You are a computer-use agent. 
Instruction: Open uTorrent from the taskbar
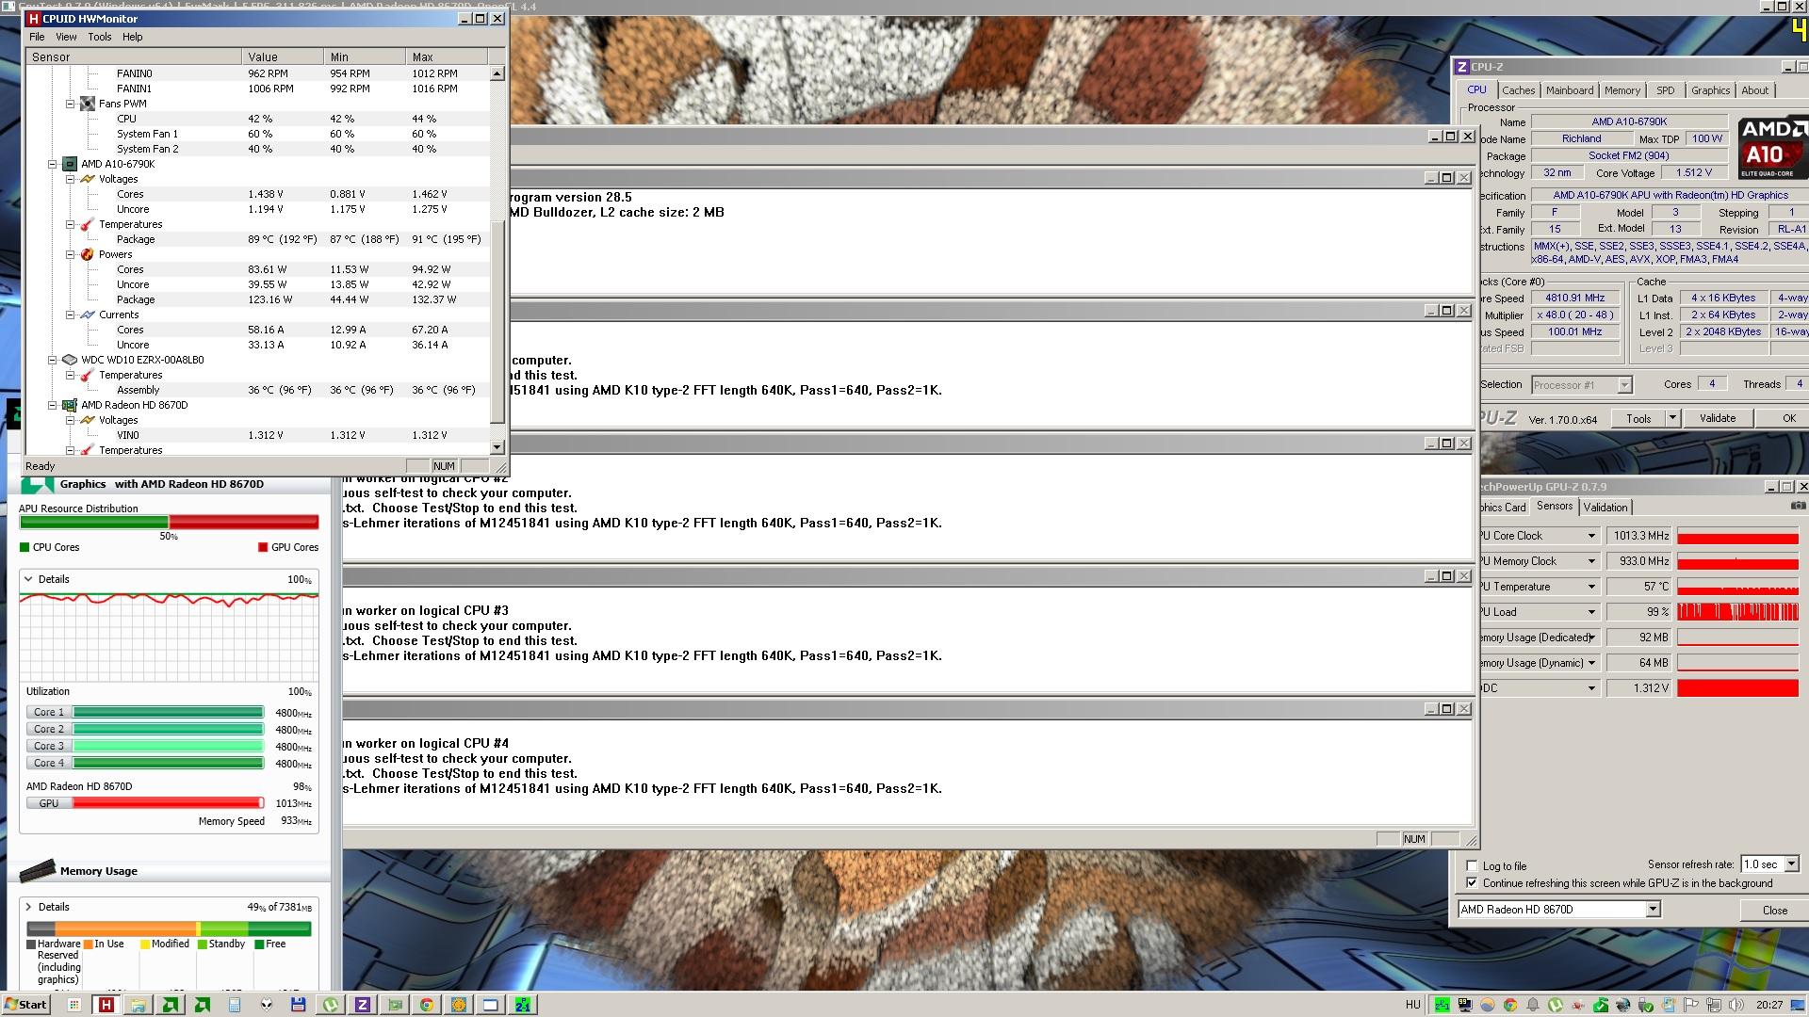pyautogui.click(x=331, y=1005)
